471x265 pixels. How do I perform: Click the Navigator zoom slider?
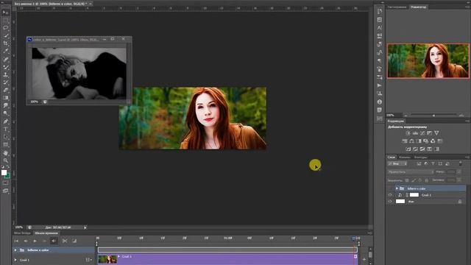point(433,116)
